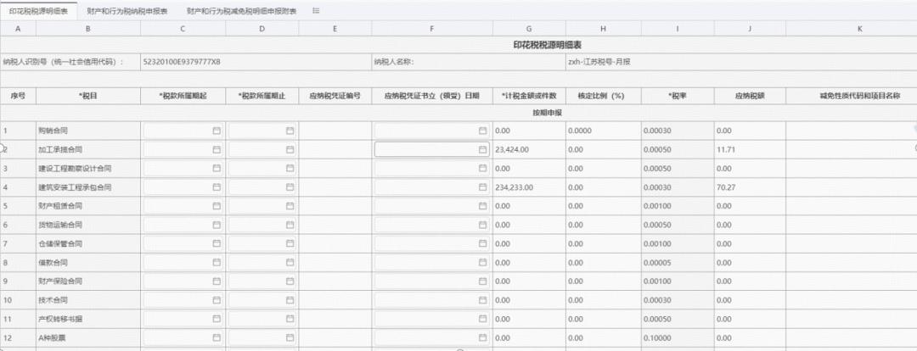The width and height of the screenshot is (917, 351).
Task: Switch to 财产和行为税纳税申报表 tab
Action: pyautogui.click(x=127, y=10)
